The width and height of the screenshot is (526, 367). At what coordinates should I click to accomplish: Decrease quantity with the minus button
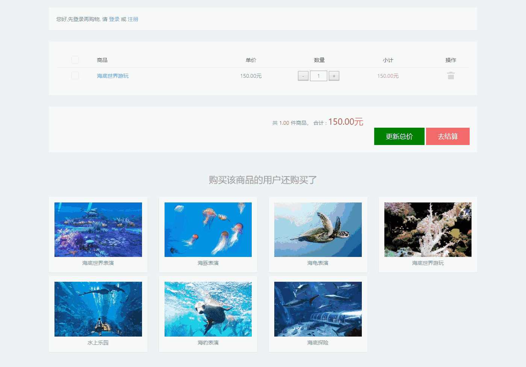pyautogui.click(x=303, y=76)
